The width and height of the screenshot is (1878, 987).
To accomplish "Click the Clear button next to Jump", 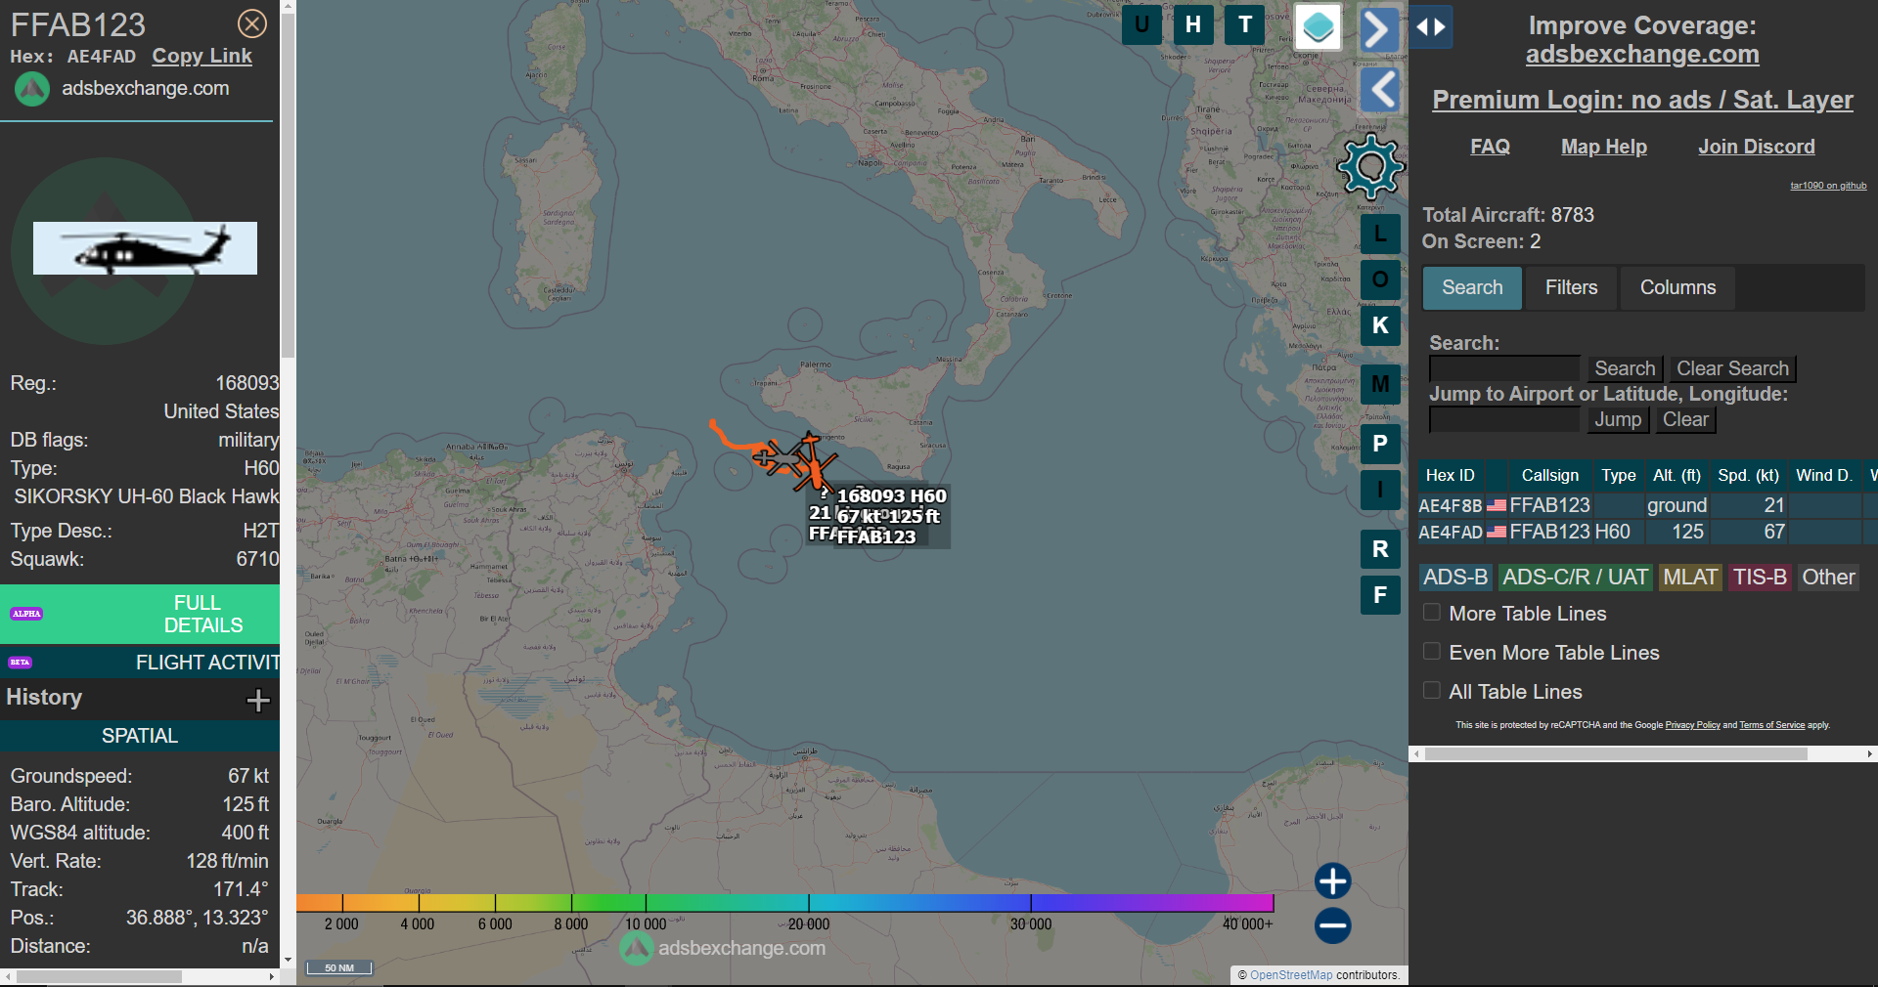I will click(x=1685, y=419).
